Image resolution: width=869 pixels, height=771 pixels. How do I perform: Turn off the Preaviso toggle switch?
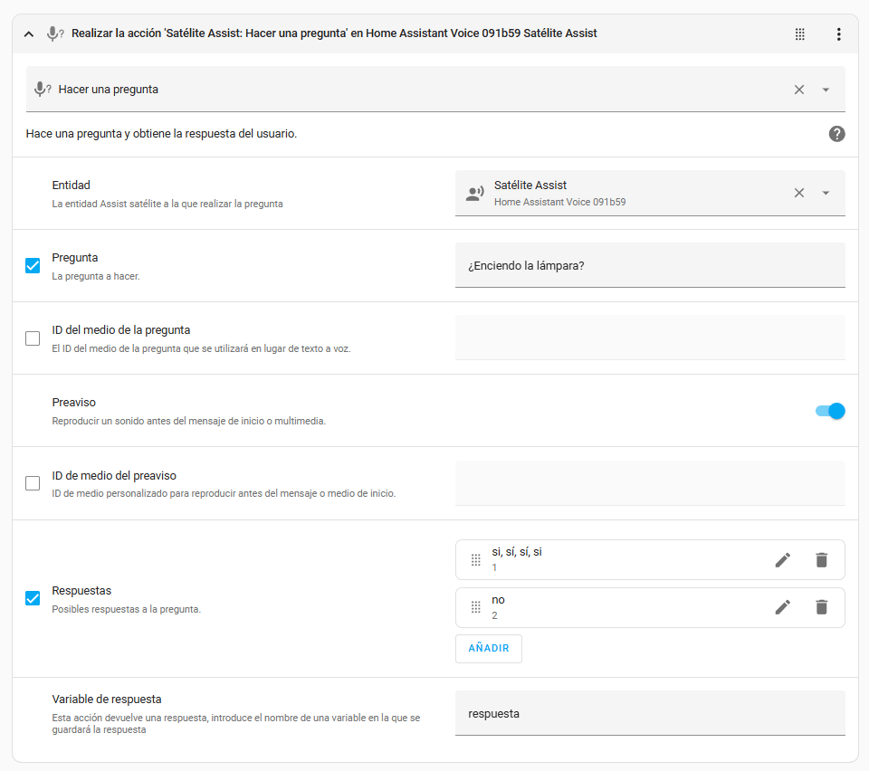point(830,411)
